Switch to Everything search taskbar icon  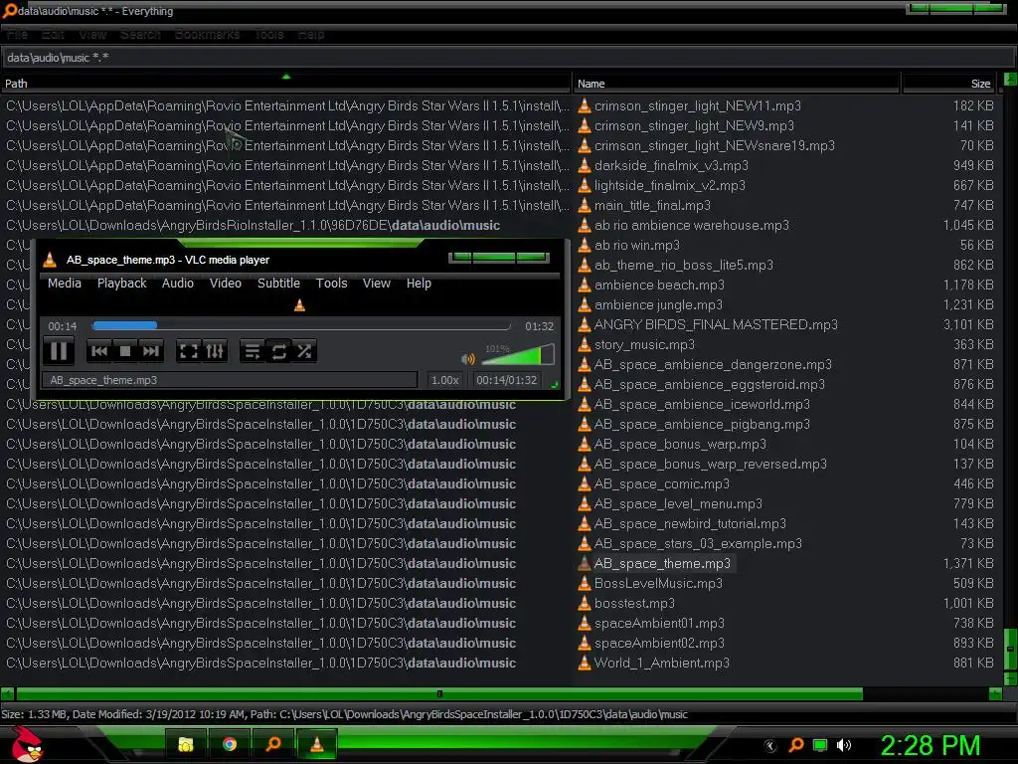click(x=273, y=744)
